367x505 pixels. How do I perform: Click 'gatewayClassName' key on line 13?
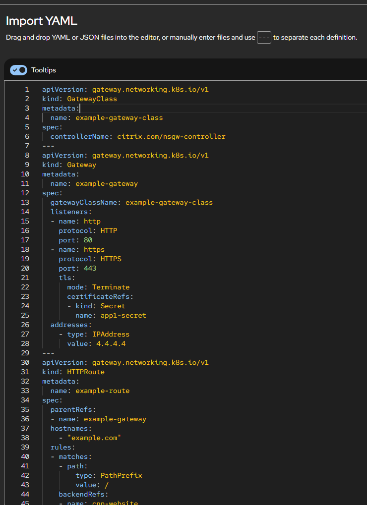pyautogui.click(x=85, y=202)
